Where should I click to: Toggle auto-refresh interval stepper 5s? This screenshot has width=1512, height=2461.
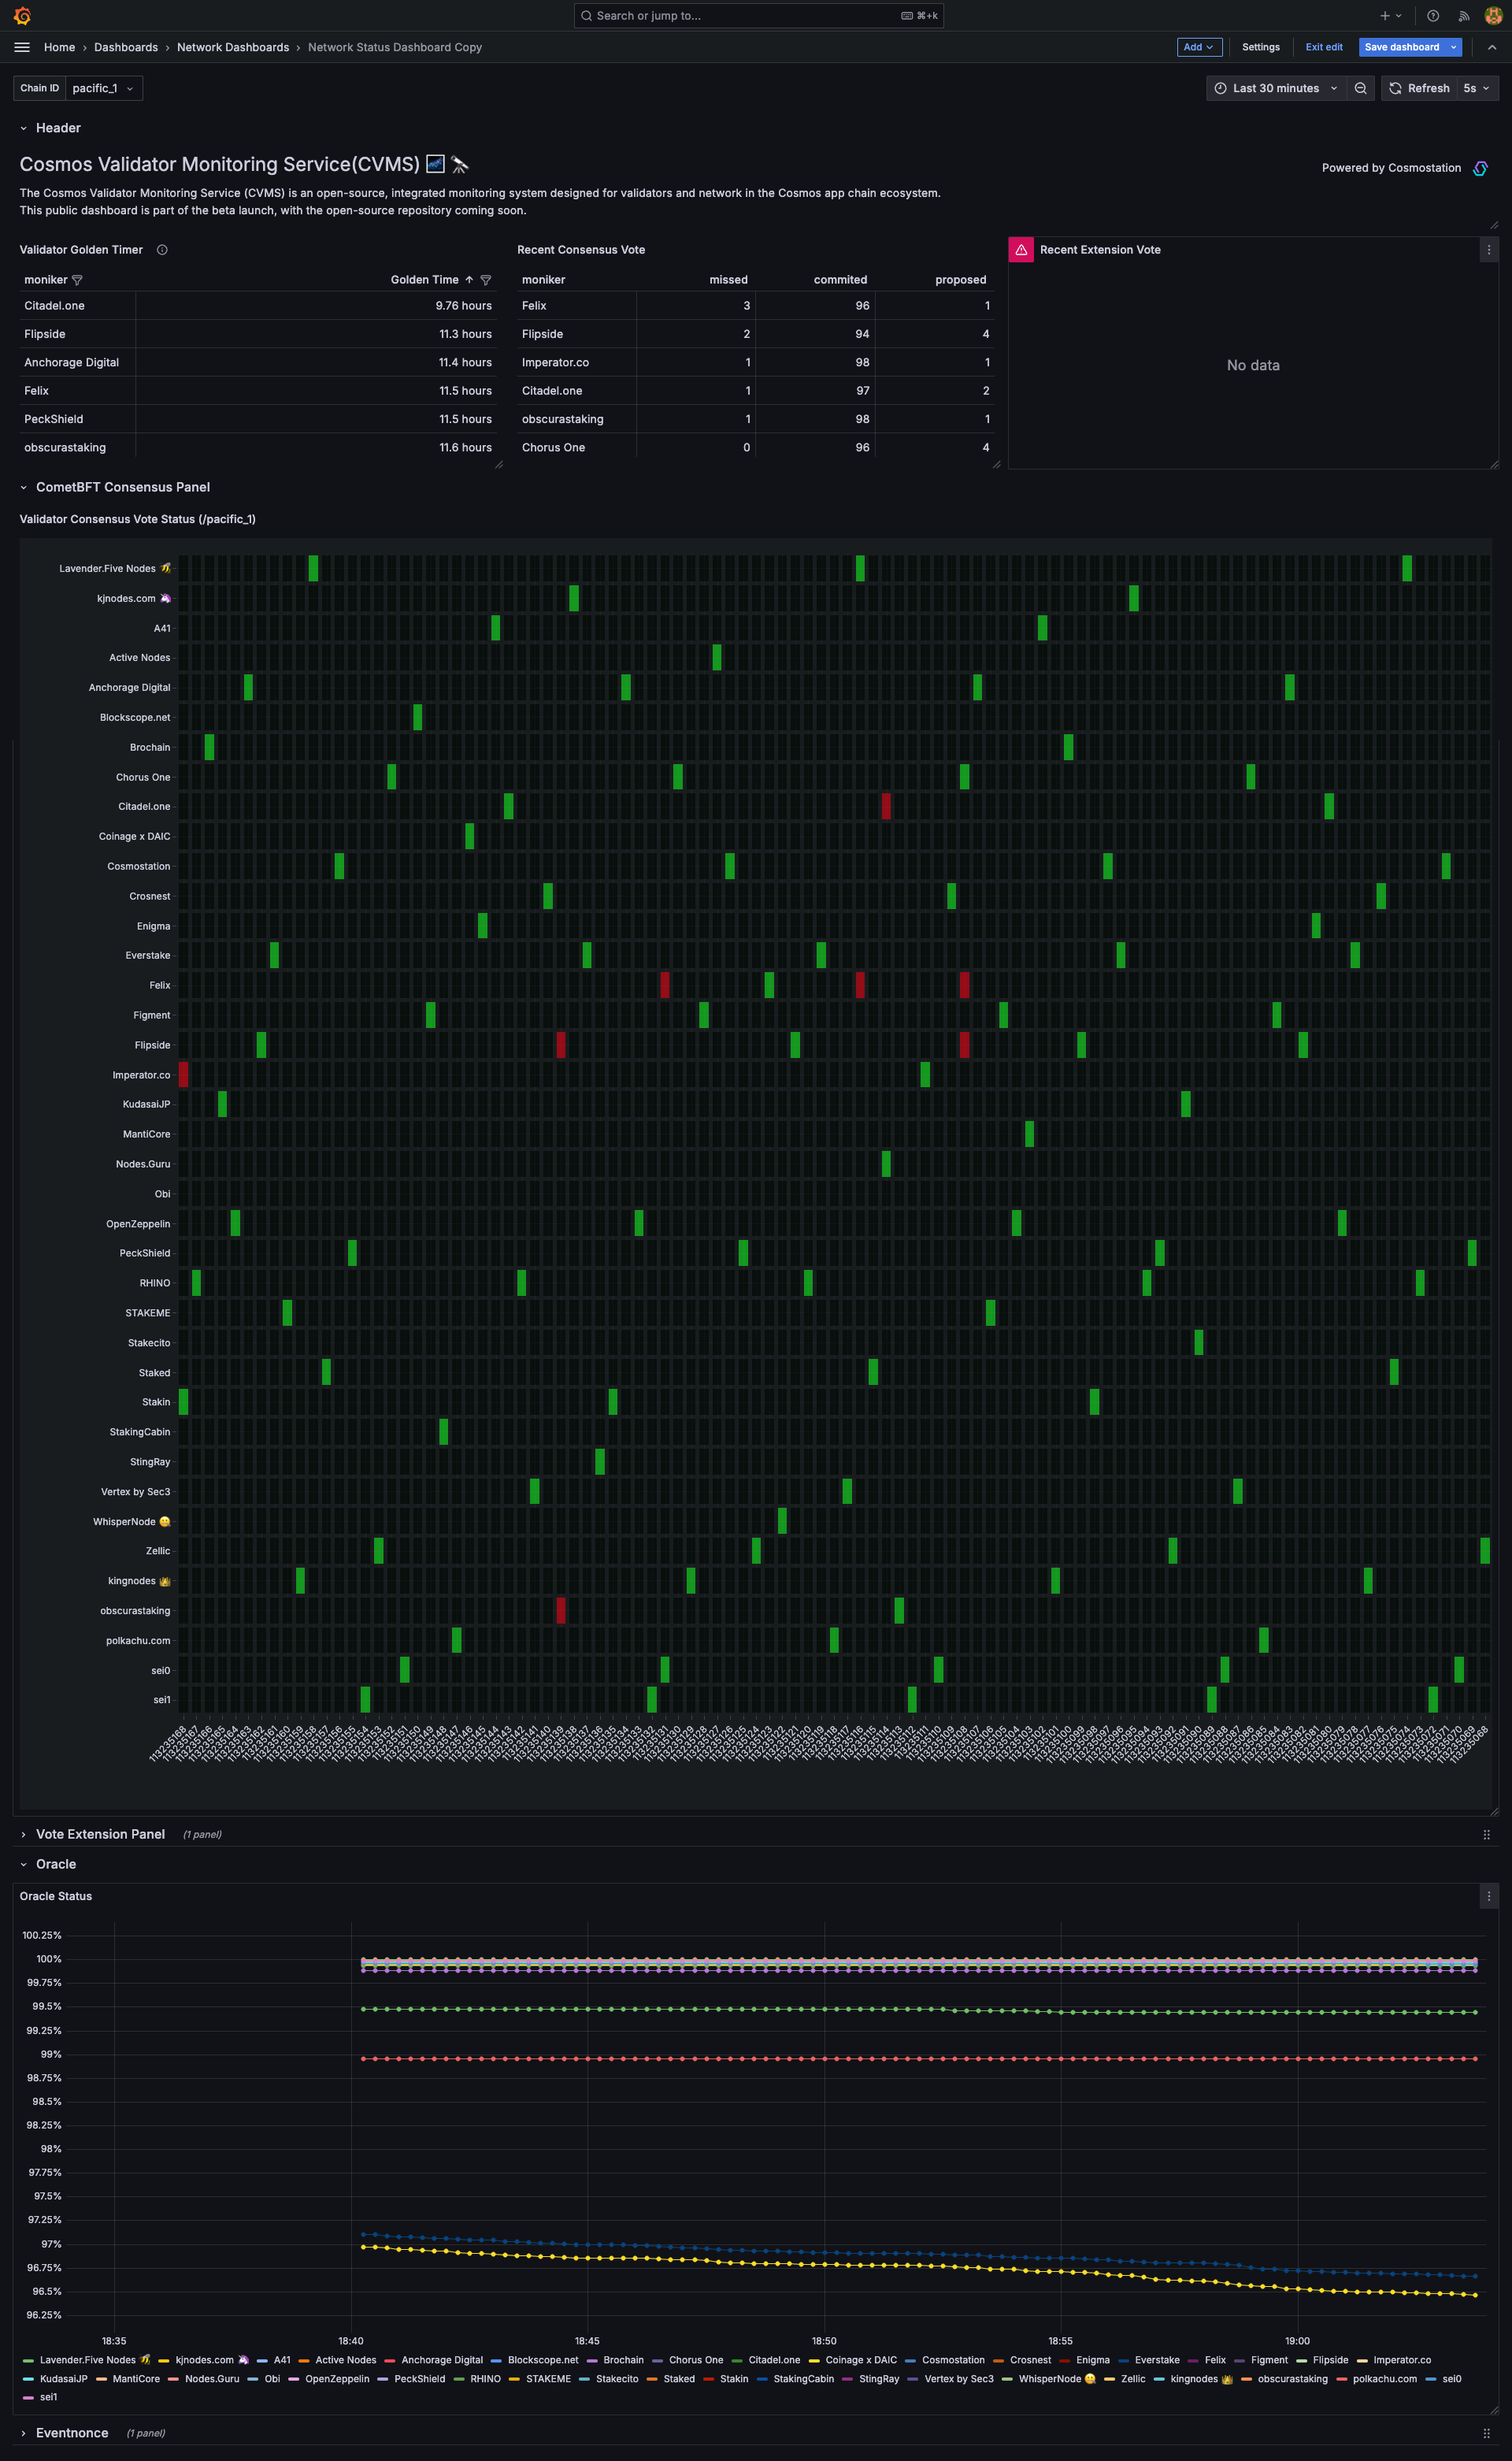coord(1475,86)
